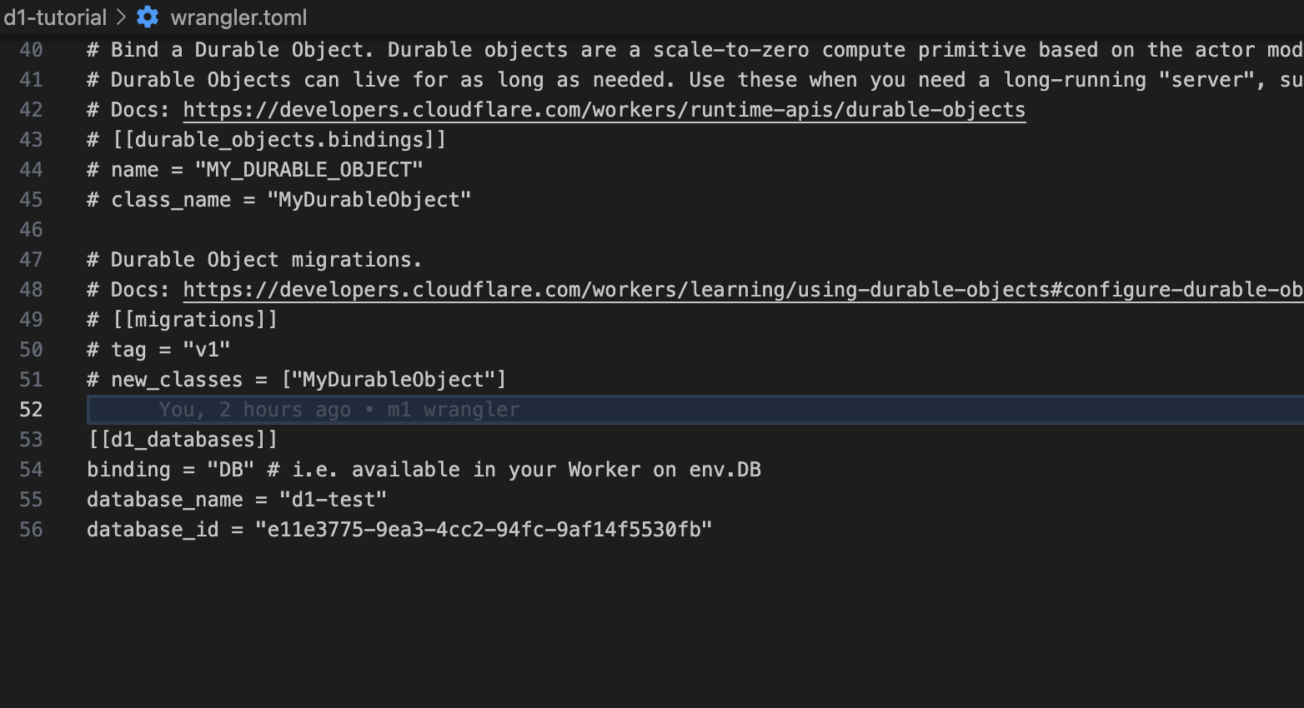Open the runtime-apis durable-objects docs link

[x=604, y=110]
